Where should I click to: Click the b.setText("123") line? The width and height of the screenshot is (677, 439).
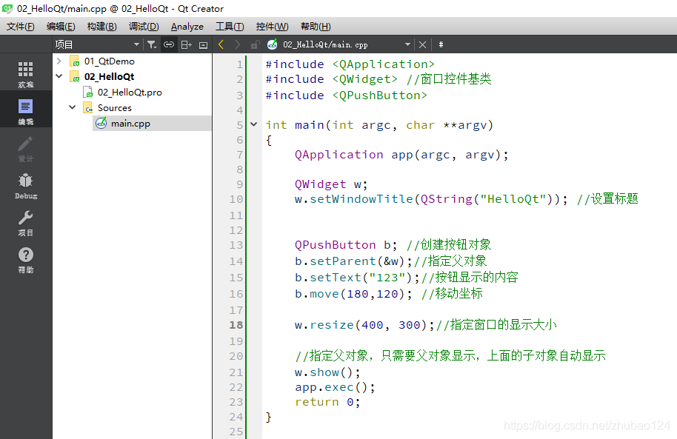coord(407,278)
